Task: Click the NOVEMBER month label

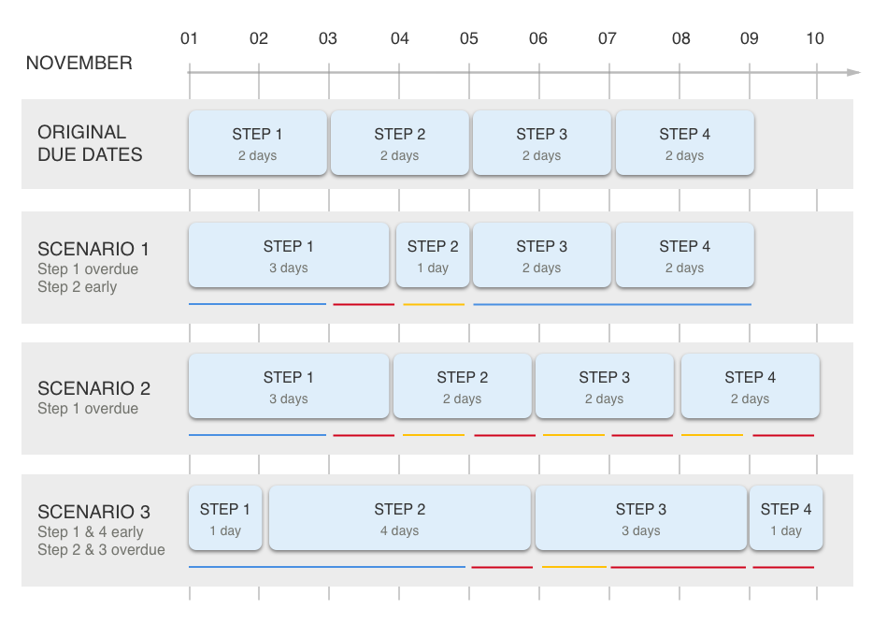Action: tap(79, 63)
